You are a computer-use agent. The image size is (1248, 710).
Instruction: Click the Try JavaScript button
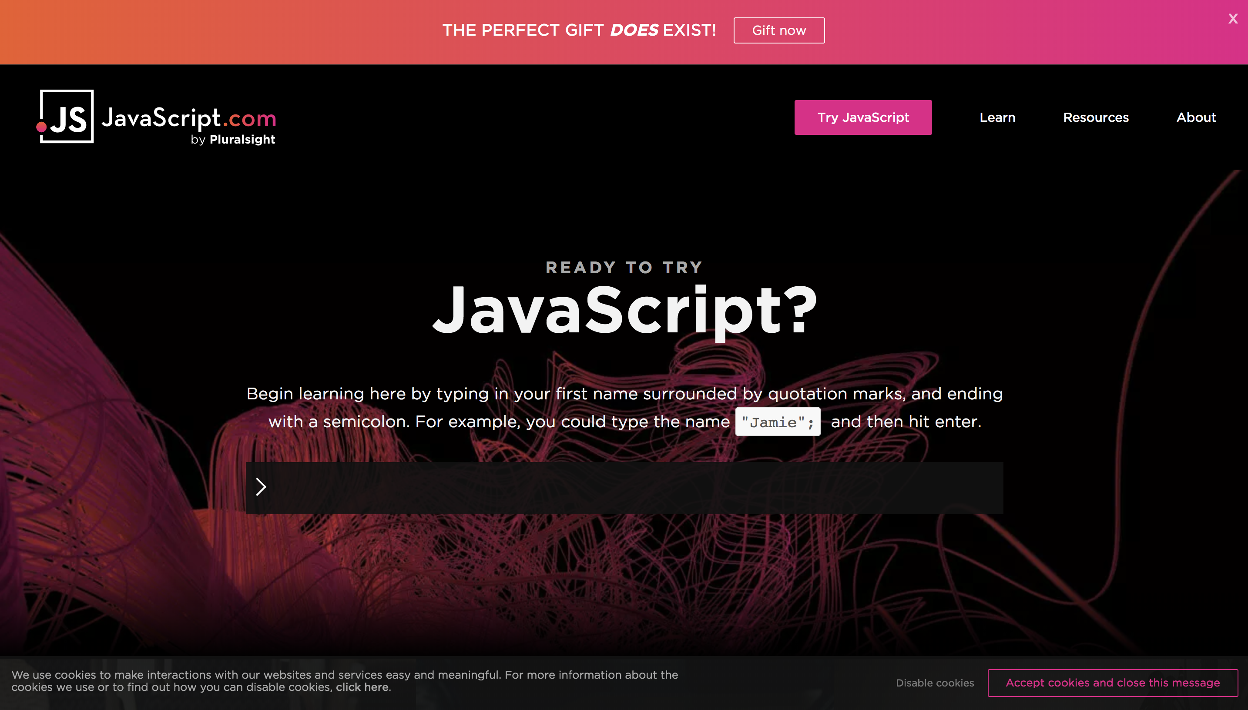[863, 117]
